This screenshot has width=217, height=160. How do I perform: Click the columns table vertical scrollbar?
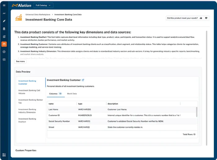(x=197, y=112)
